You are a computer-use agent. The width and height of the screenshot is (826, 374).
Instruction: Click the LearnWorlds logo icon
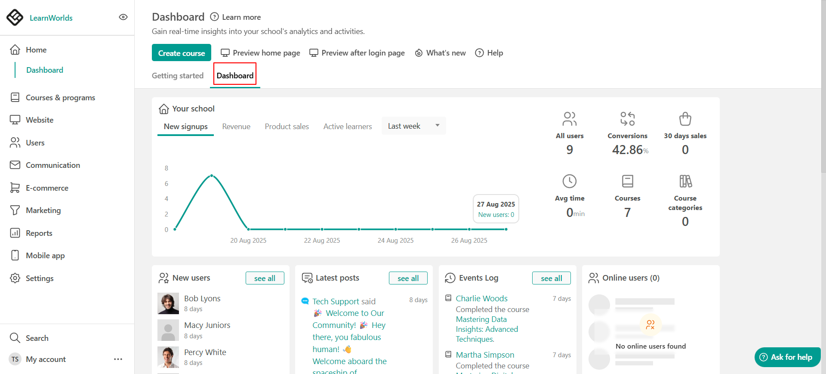[x=15, y=18]
